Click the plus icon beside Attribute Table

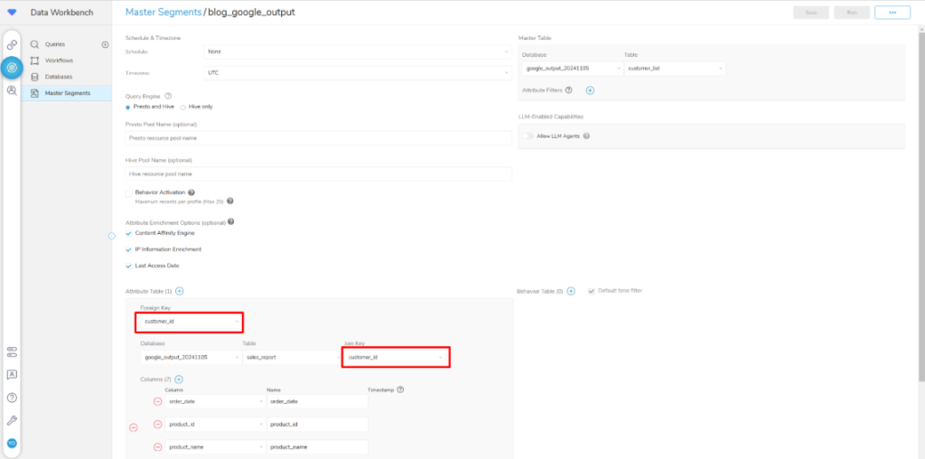coord(180,291)
